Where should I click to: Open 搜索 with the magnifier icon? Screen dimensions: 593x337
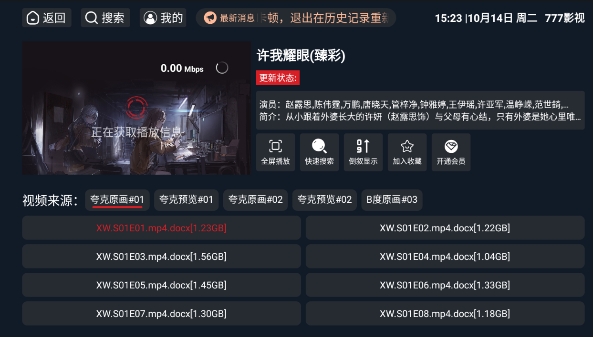[105, 18]
